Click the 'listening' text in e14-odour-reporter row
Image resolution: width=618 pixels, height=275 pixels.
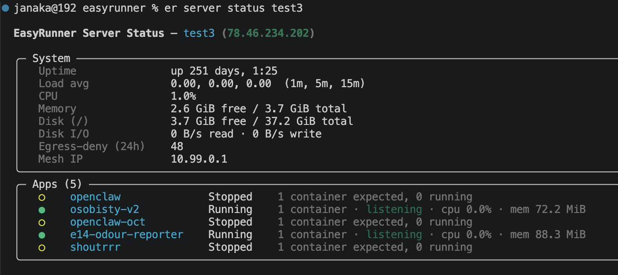click(x=394, y=235)
